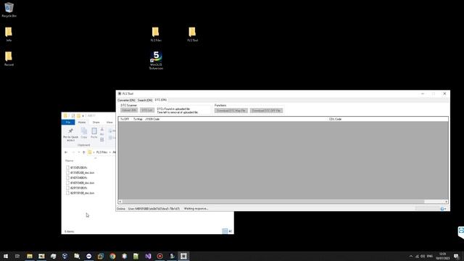Open TeamViewer from the taskbar
Screen dimensions: 464x261
click(88, 256)
